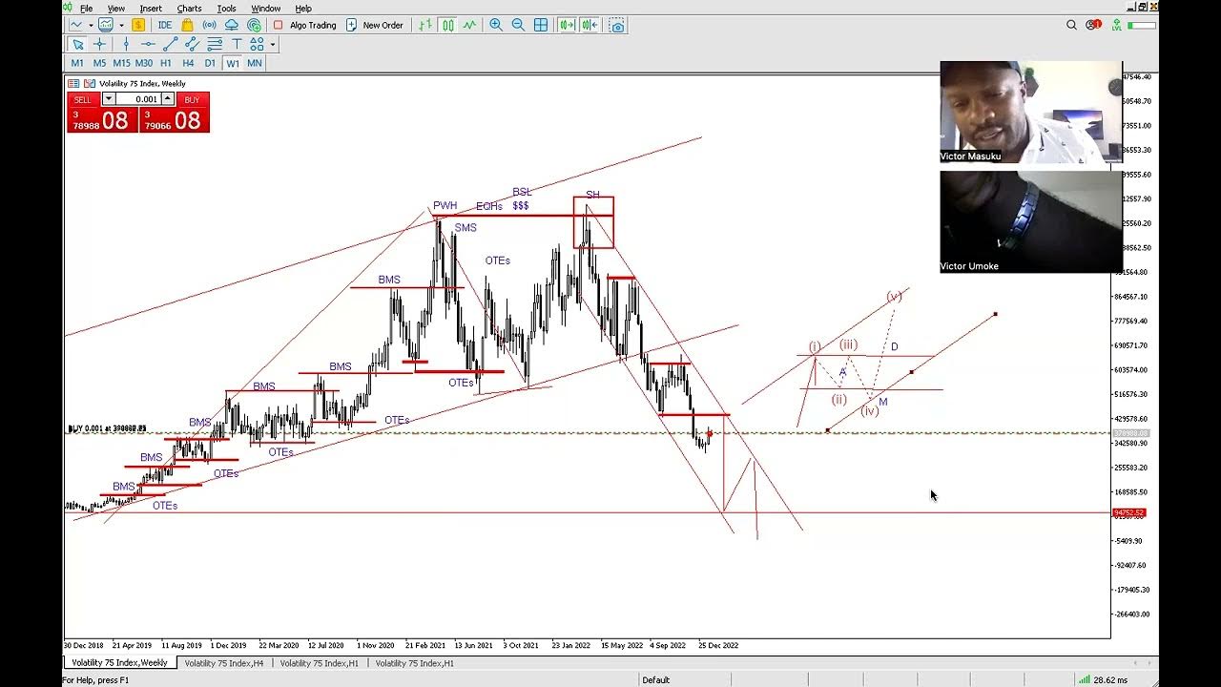The image size is (1221, 687).
Task: Switch to H1 timeframe
Action: point(166,63)
